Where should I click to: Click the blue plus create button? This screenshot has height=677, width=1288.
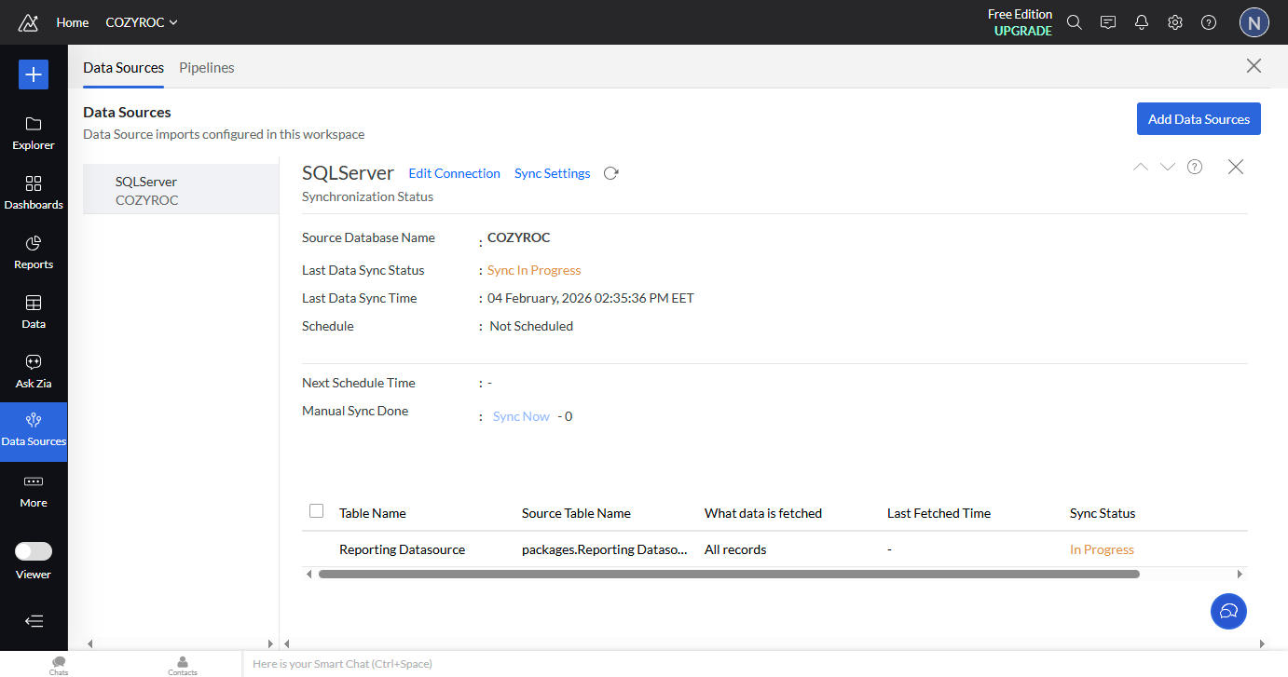tap(33, 74)
